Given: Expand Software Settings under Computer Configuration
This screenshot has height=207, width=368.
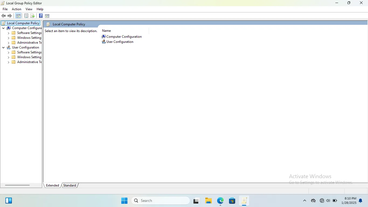Looking at the screenshot, I should [x=8, y=33].
